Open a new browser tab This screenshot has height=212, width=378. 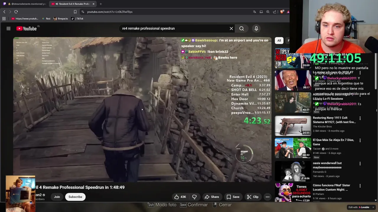tap(101, 4)
